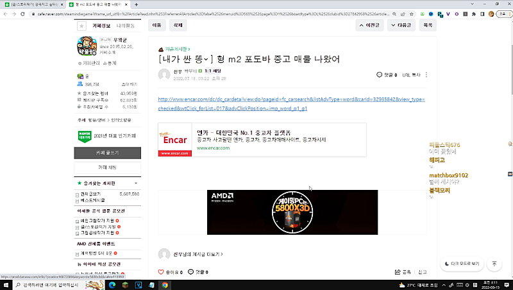Open the 카페 채팅 chat button

(107, 167)
